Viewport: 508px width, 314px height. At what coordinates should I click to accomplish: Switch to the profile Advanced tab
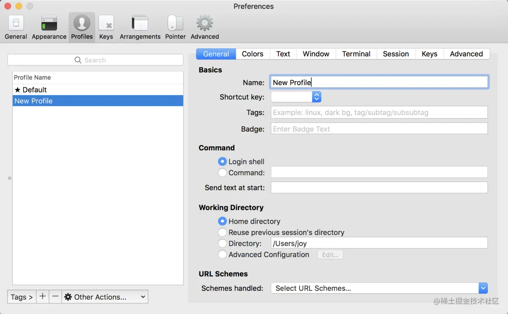(466, 54)
